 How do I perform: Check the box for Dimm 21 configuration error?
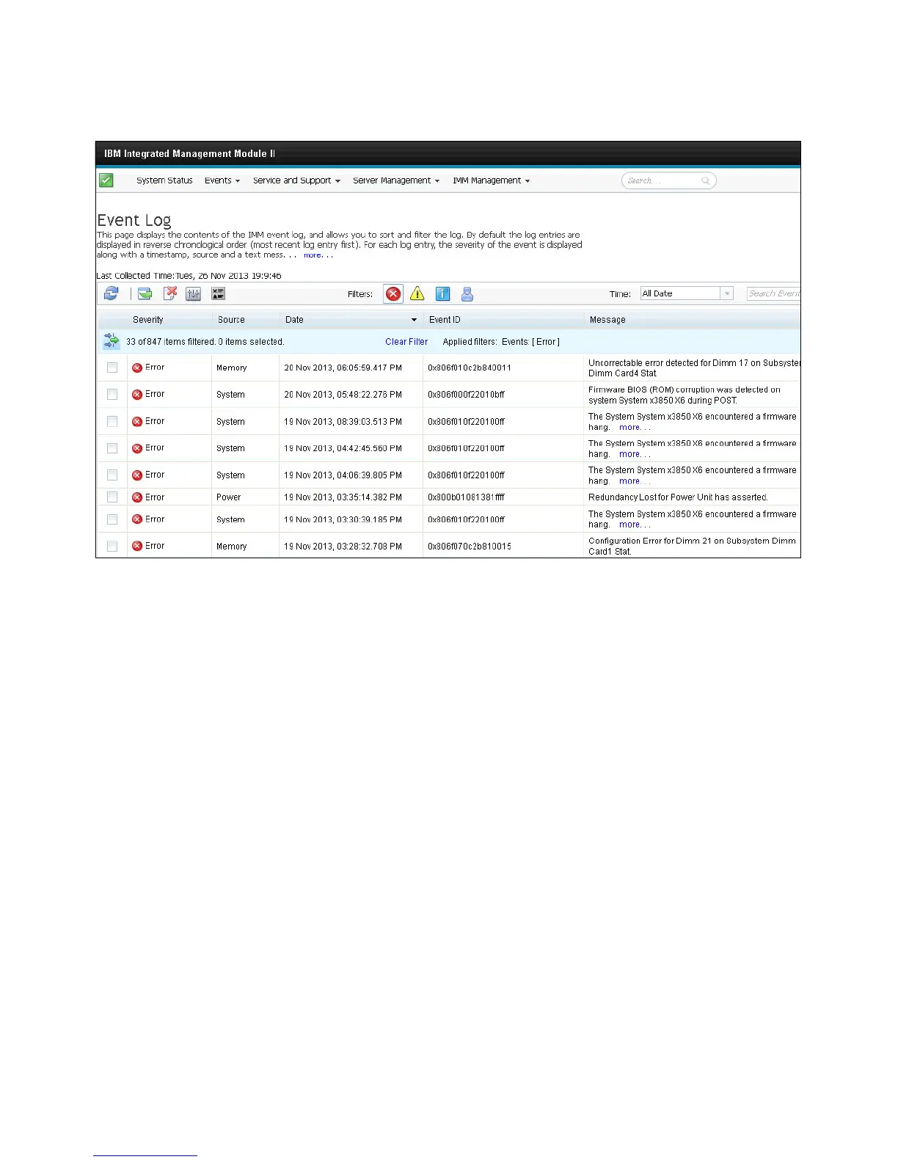pos(112,546)
